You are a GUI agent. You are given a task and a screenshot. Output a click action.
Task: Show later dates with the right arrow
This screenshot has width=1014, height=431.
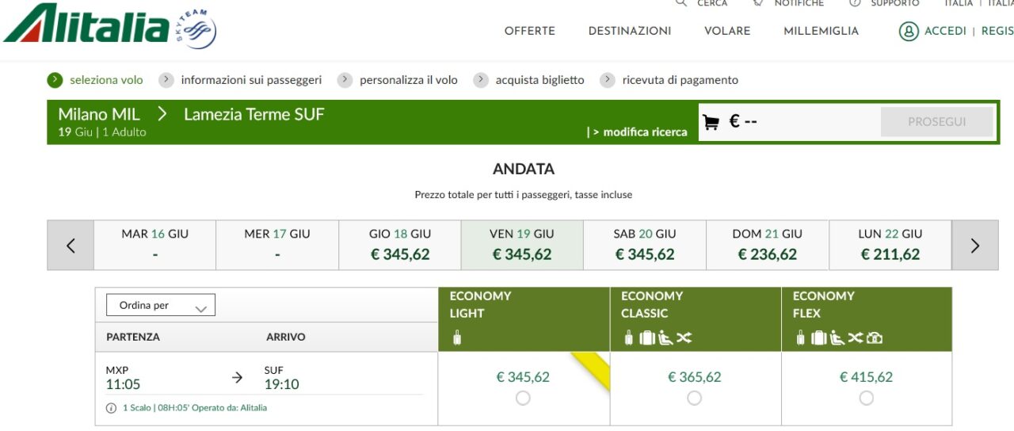(x=975, y=246)
